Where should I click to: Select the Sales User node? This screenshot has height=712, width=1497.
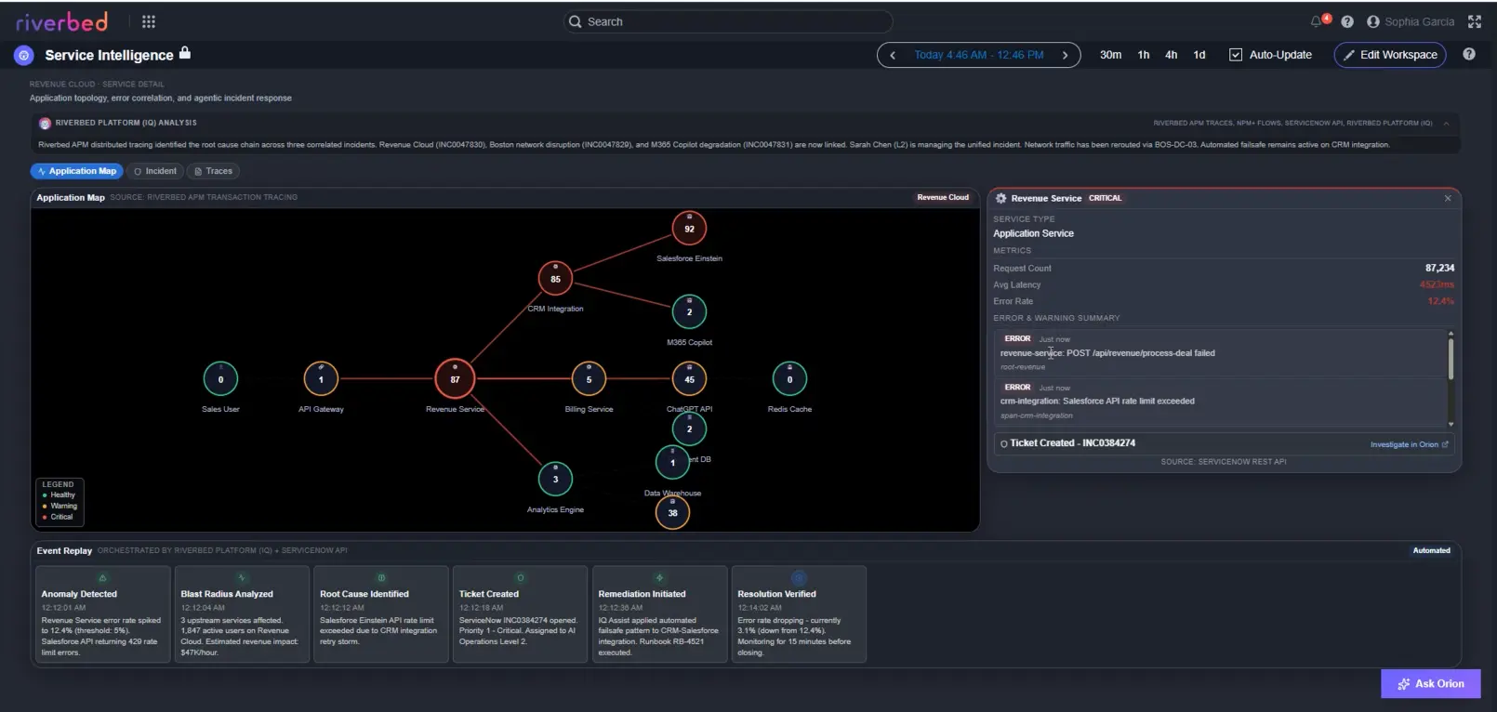click(220, 378)
